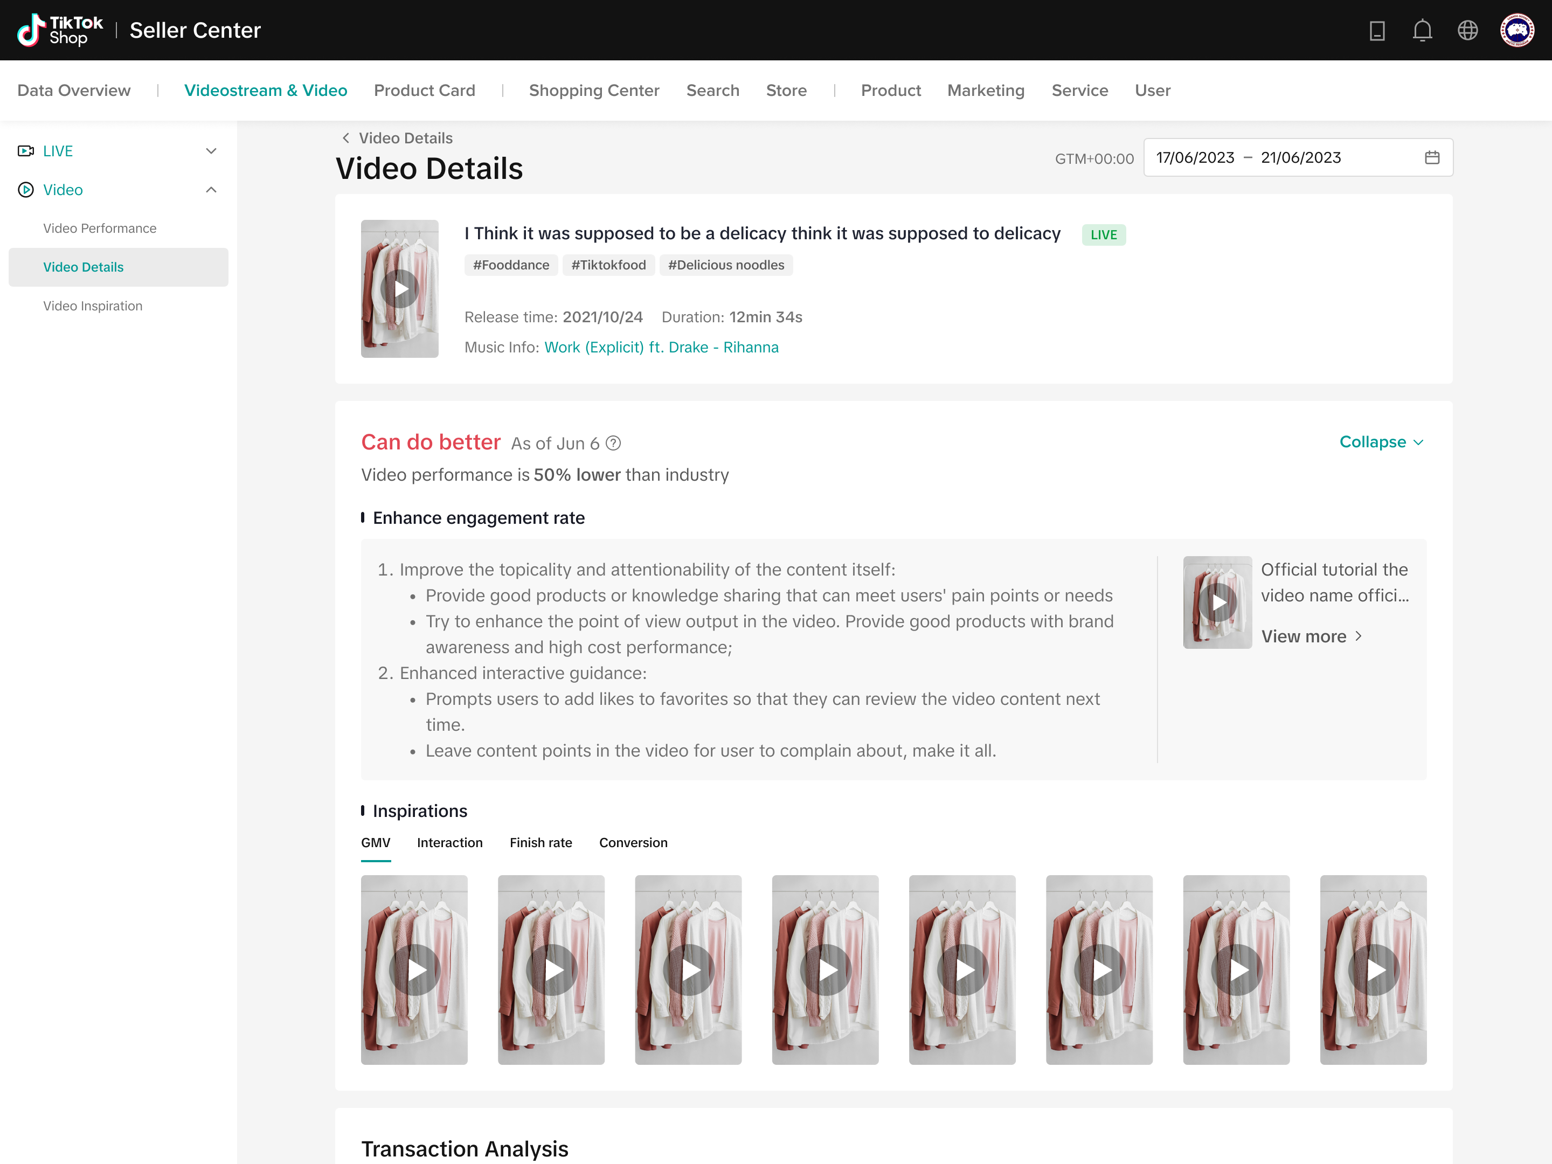Screen dimensions: 1552x1164
Task: Collapse the Video sidebar section
Action: point(211,190)
